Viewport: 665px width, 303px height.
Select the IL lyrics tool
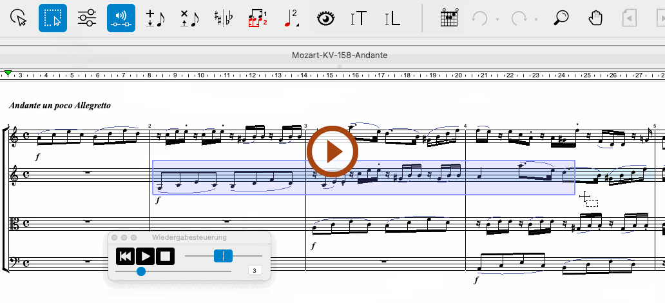tap(392, 18)
